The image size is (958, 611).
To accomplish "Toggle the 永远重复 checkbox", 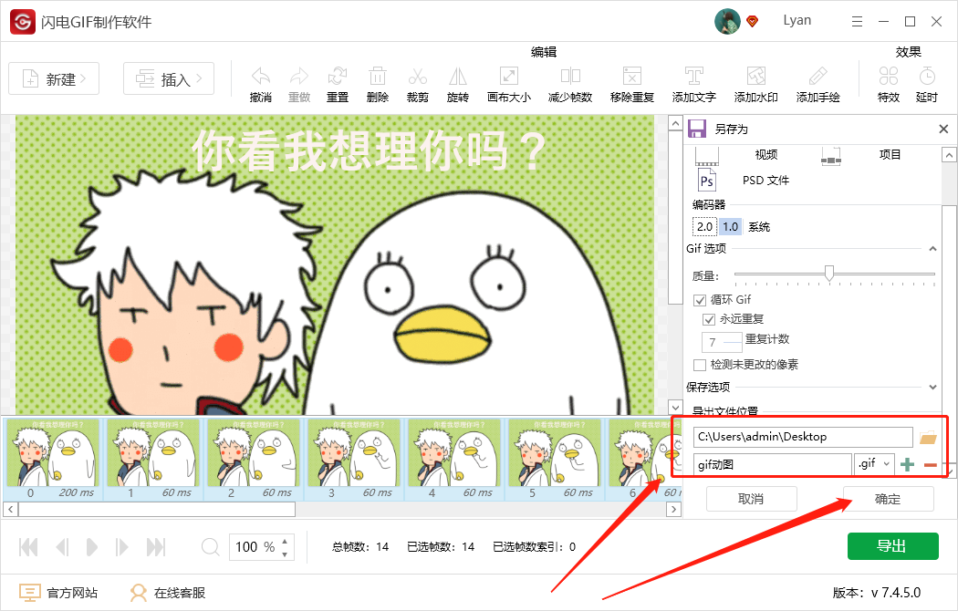I will 709,319.
